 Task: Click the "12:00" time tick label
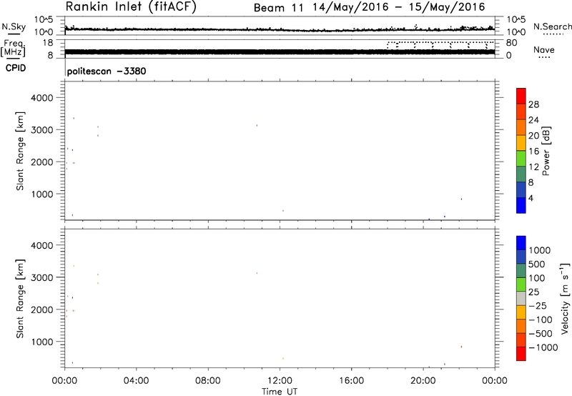tap(280, 381)
